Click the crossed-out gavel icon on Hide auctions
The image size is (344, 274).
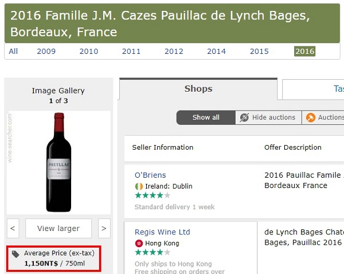[244, 118]
